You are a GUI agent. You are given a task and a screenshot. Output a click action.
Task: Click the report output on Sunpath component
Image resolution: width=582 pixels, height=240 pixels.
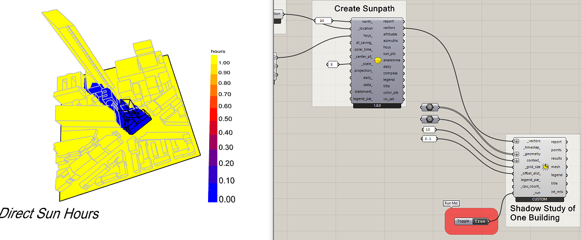pos(389,21)
